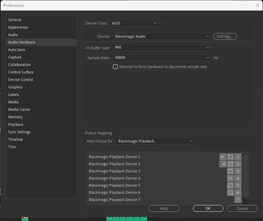Open the I/O Buffer Size dropdown
Viewport: 263px width, 221px height.
click(162, 48)
